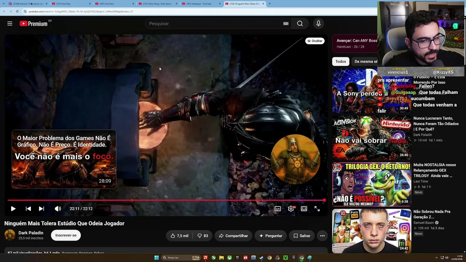This screenshot has height=262, width=466.
Task: Play the video
Action: coord(13,209)
